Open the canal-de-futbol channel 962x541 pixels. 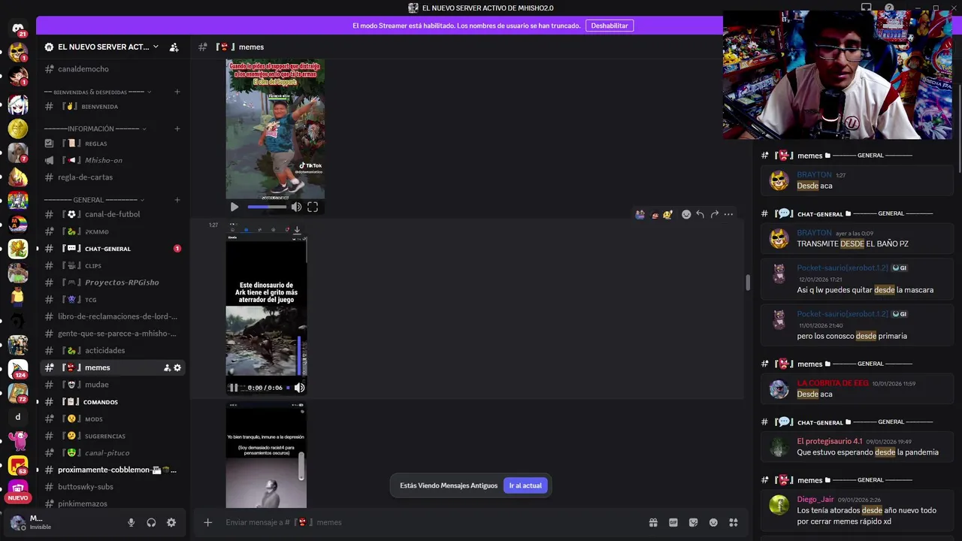click(x=112, y=214)
